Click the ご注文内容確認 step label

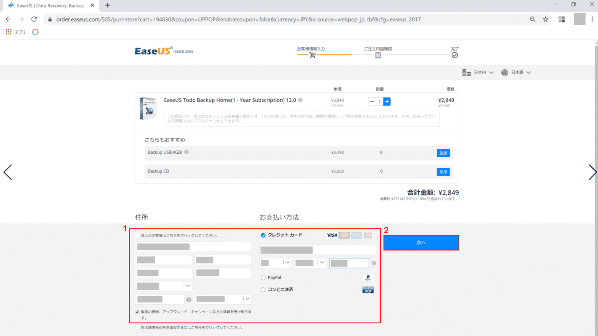378,49
